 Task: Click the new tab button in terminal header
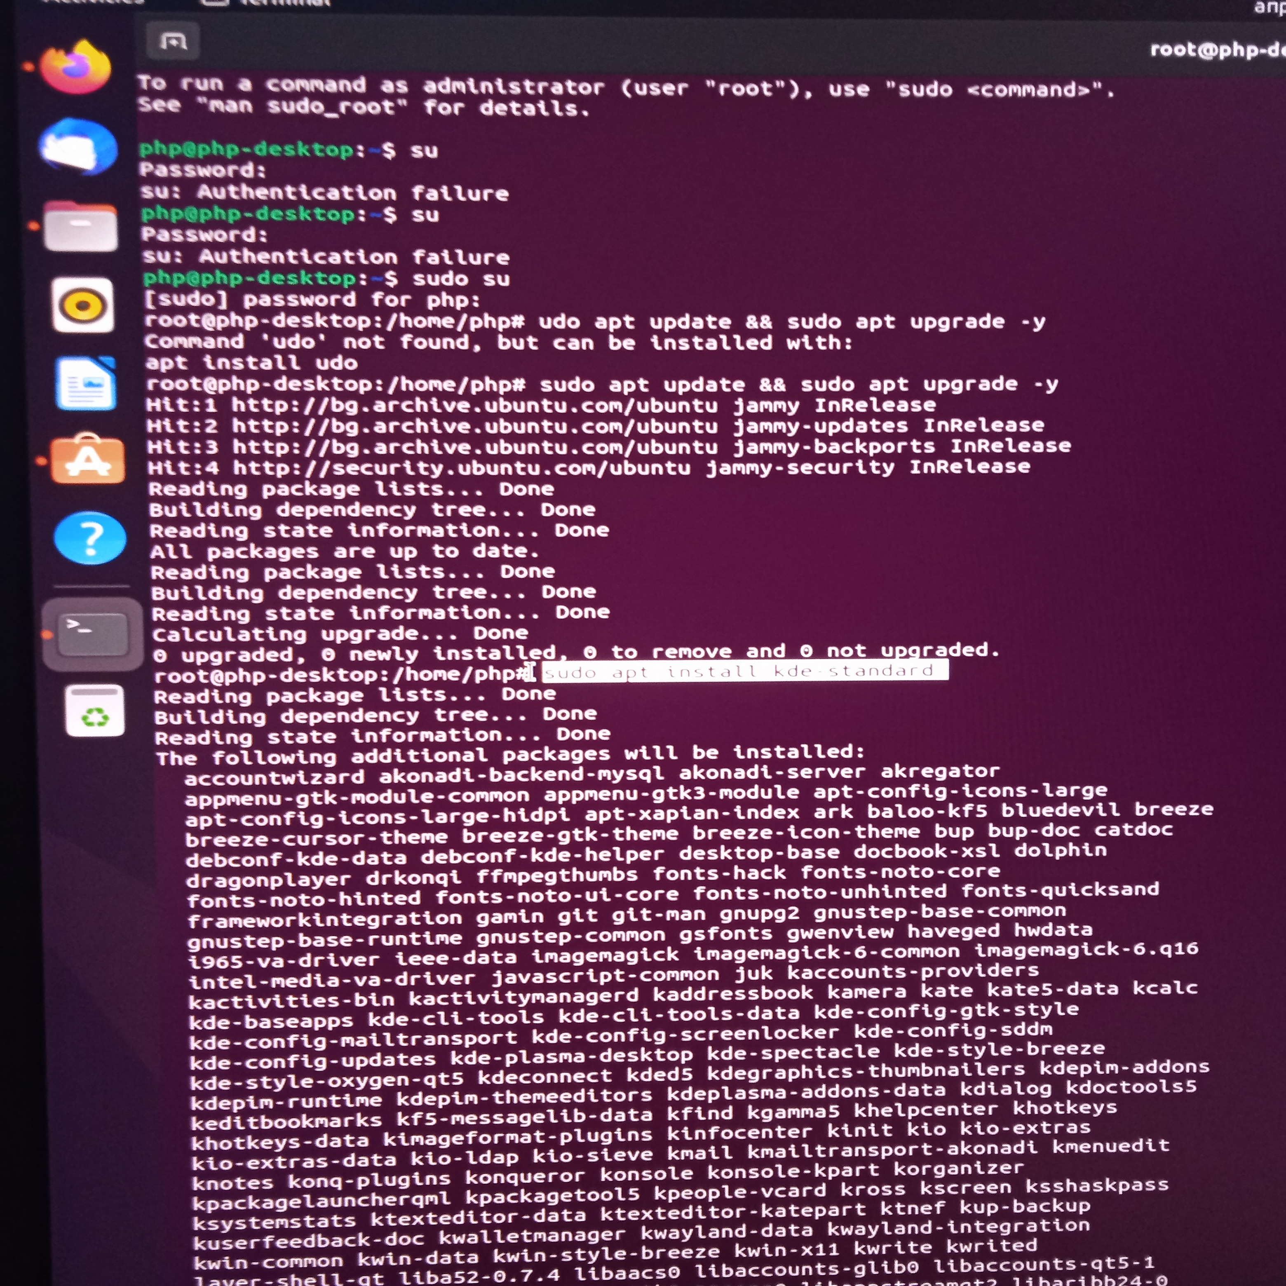tap(173, 42)
